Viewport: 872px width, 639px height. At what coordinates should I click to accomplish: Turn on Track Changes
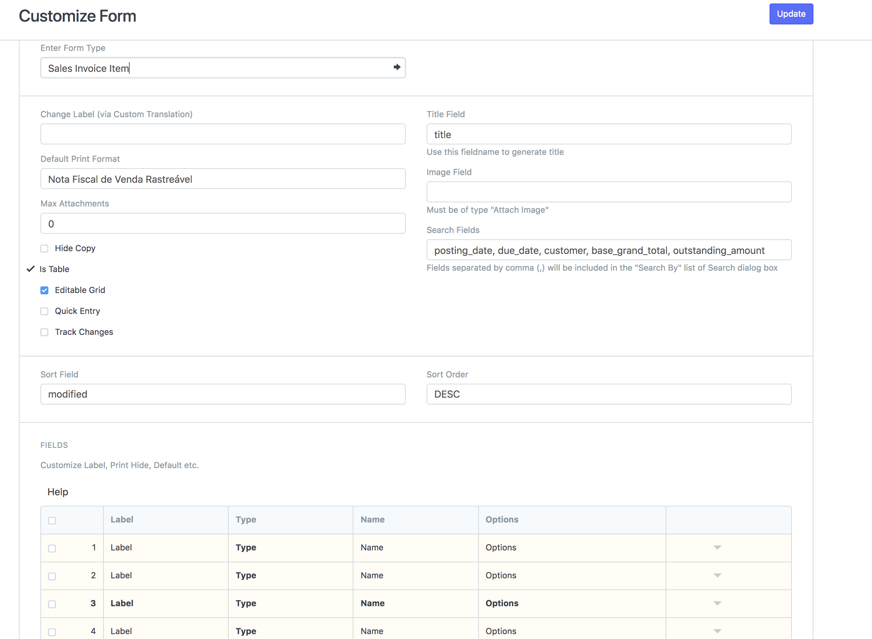pyautogui.click(x=44, y=332)
